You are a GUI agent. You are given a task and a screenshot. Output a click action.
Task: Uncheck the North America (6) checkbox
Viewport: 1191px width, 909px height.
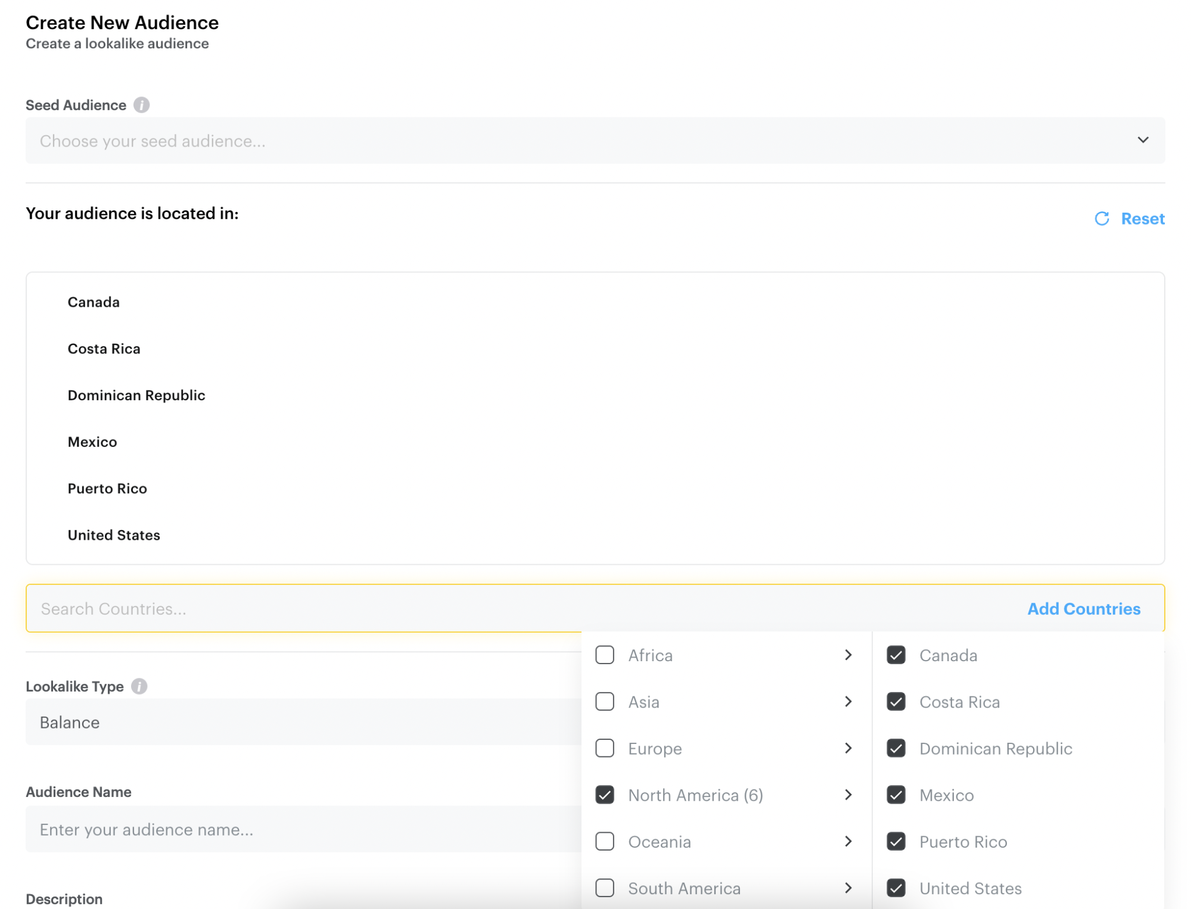point(605,795)
